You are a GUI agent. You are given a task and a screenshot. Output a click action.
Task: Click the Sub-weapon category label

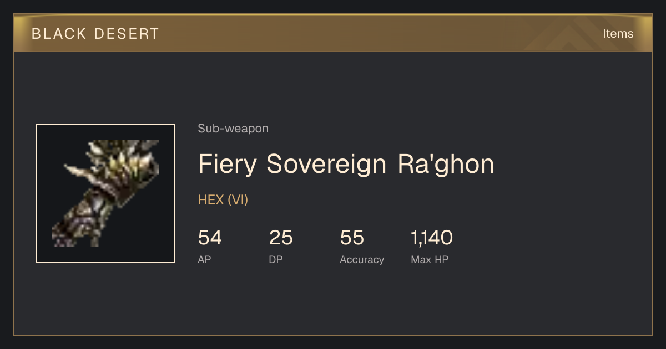tap(233, 129)
